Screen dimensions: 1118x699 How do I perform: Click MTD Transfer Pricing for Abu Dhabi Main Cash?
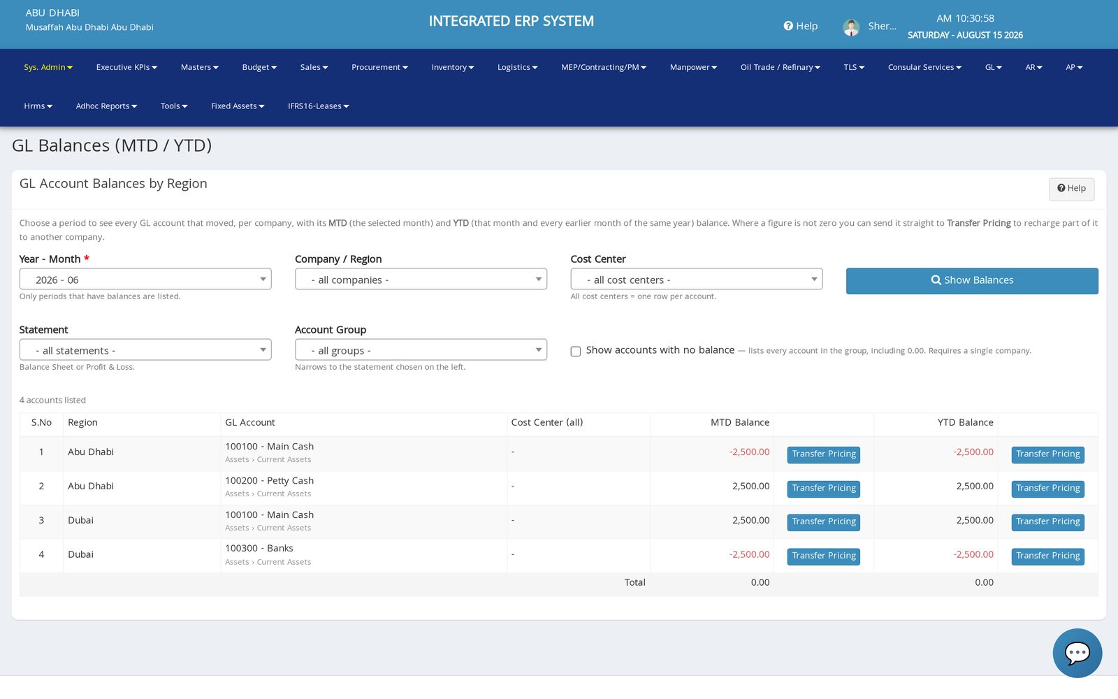pyautogui.click(x=824, y=454)
